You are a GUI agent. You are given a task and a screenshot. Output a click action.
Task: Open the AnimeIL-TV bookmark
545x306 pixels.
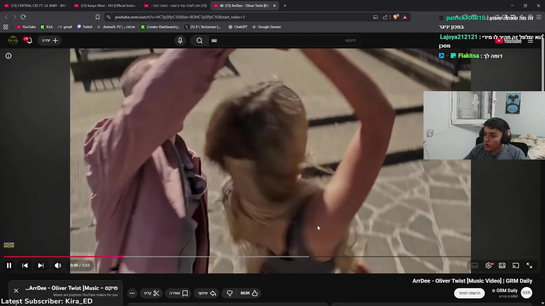point(116,27)
